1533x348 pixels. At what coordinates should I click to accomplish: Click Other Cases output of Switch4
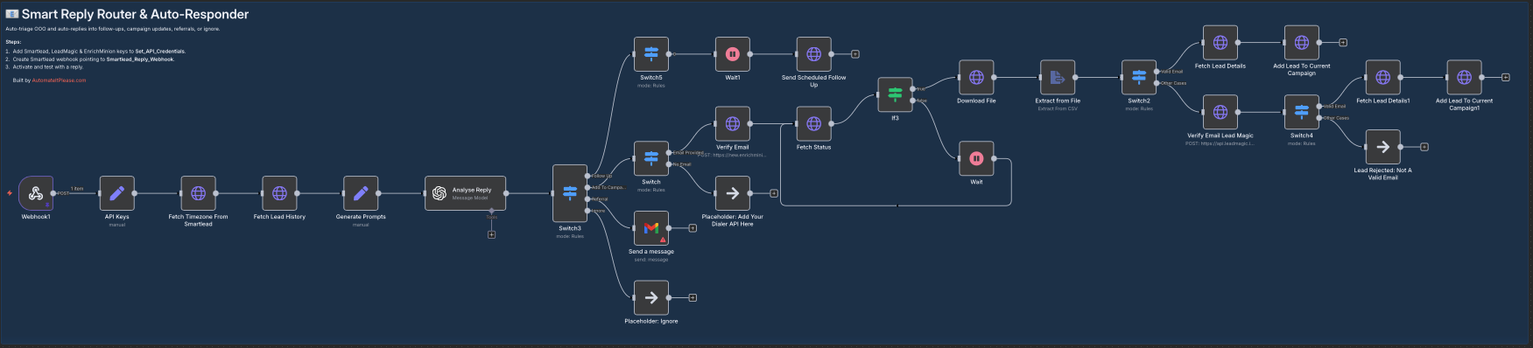[x=1320, y=118]
